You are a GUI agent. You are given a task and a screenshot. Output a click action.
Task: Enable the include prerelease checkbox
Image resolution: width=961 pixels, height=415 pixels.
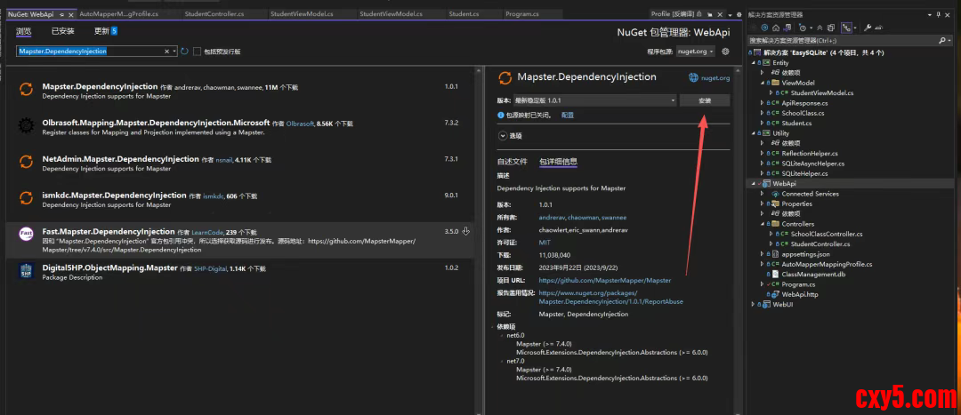tap(197, 52)
